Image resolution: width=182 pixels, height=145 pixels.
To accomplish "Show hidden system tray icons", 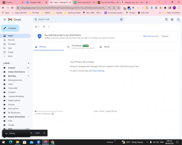I will pyautogui.click(x=147, y=142).
